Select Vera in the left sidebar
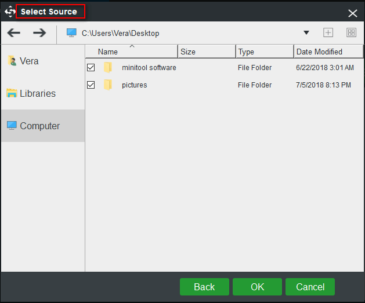365x303 pixels. [x=29, y=61]
